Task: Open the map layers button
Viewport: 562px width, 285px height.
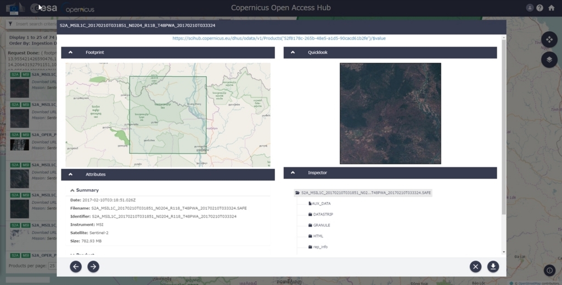Action: (x=549, y=59)
